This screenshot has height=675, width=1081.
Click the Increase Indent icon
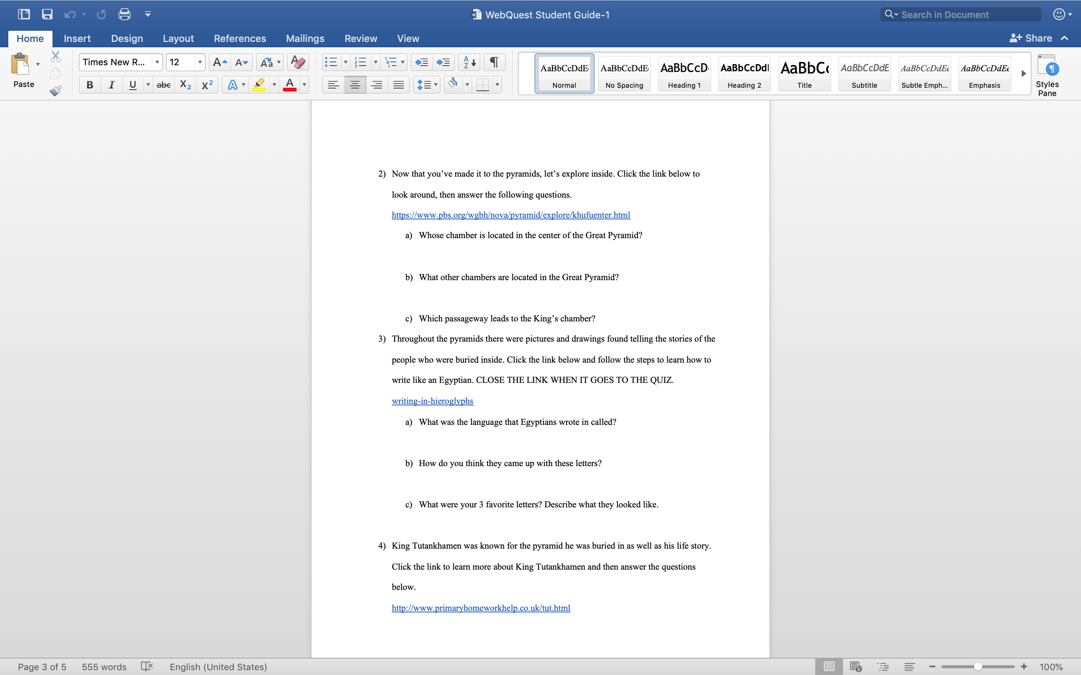443,62
